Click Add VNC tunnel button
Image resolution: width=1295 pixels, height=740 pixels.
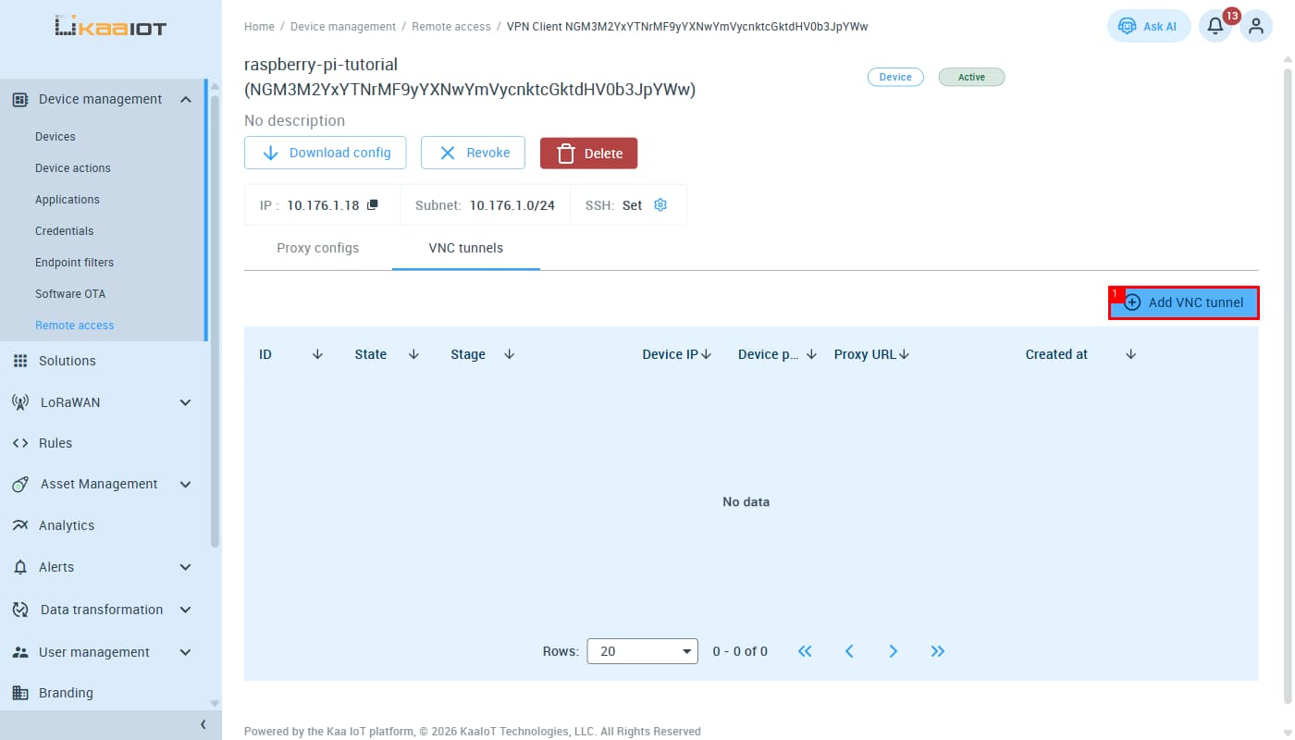[1184, 302]
